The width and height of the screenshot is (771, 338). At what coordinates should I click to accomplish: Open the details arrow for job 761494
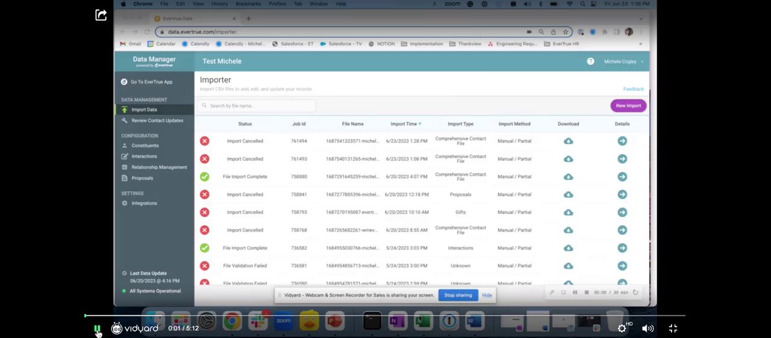click(622, 141)
